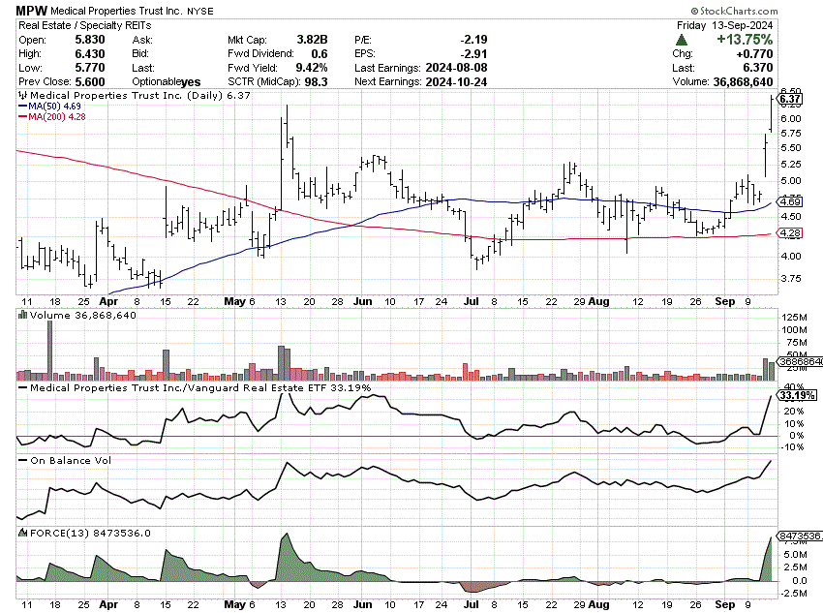
Task: Click the Last Earnings date 2024-08-08
Action: [x=456, y=68]
